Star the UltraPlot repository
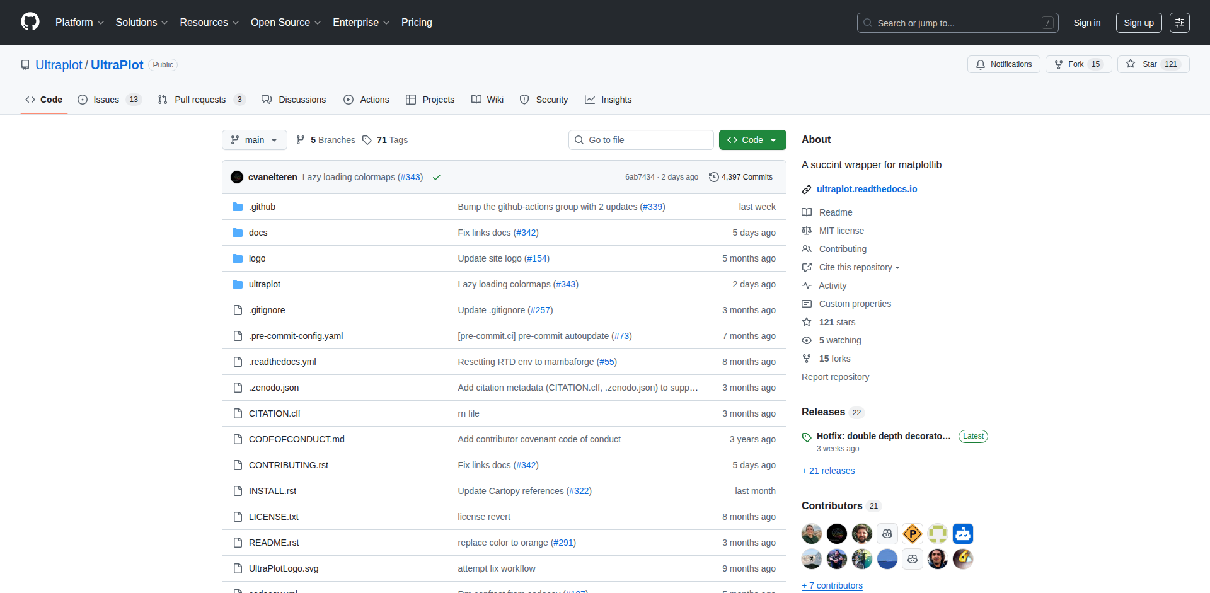 [1153, 64]
